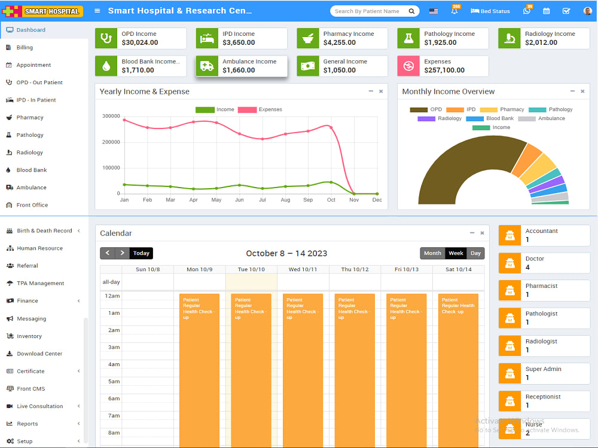Click the sidebar vertical scrollbar

pos(86,380)
